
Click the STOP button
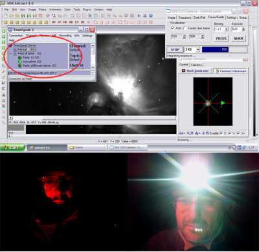click(x=175, y=50)
